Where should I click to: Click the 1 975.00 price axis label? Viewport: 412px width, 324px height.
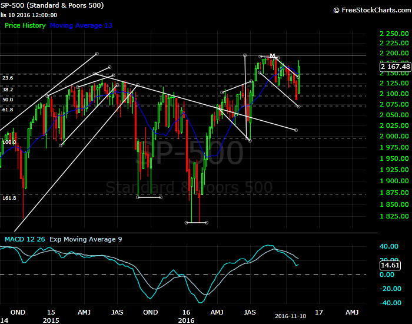click(394, 147)
